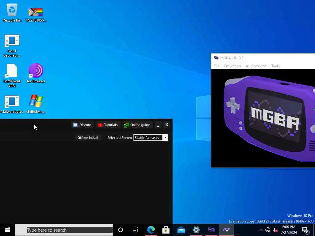Open Microsoft Store from the taskbar
The height and width of the screenshot is (236, 315).
(x=166, y=230)
